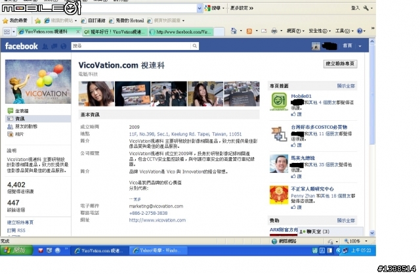Open the first woman portrait photo thumbnail
Image resolution: width=420 pixels, height=274 pixels.
[96, 94]
